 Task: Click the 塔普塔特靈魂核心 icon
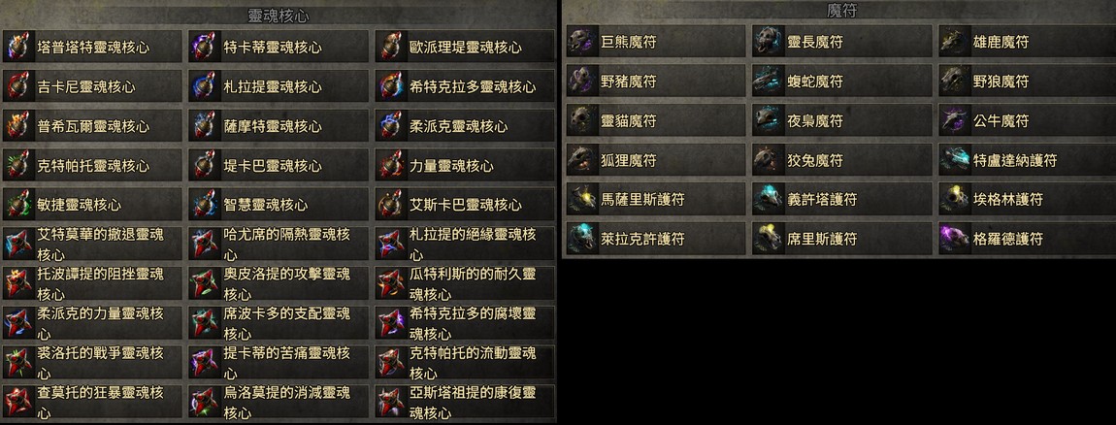[17, 47]
